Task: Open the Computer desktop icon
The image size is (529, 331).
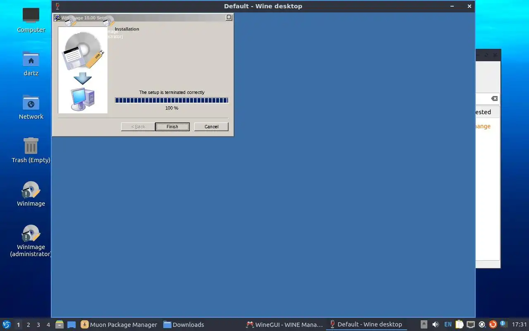Action: (x=31, y=20)
